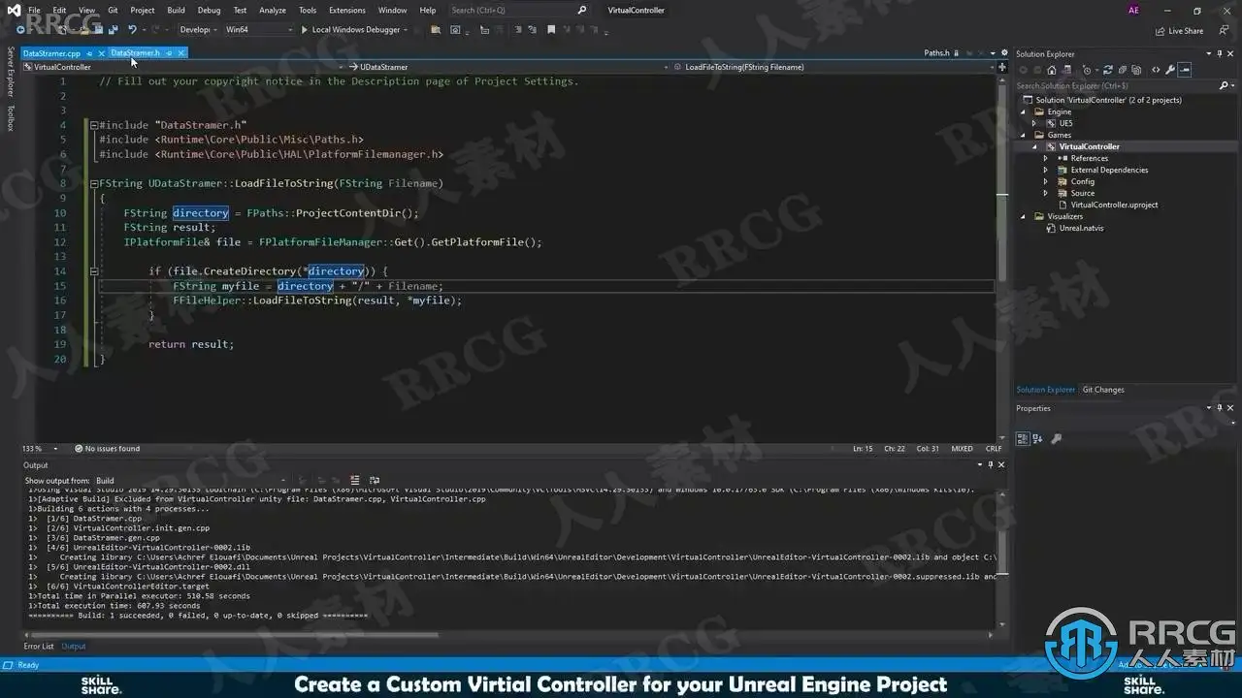
Task: Start Local Windows Debugger
Action: [x=353, y=30]
